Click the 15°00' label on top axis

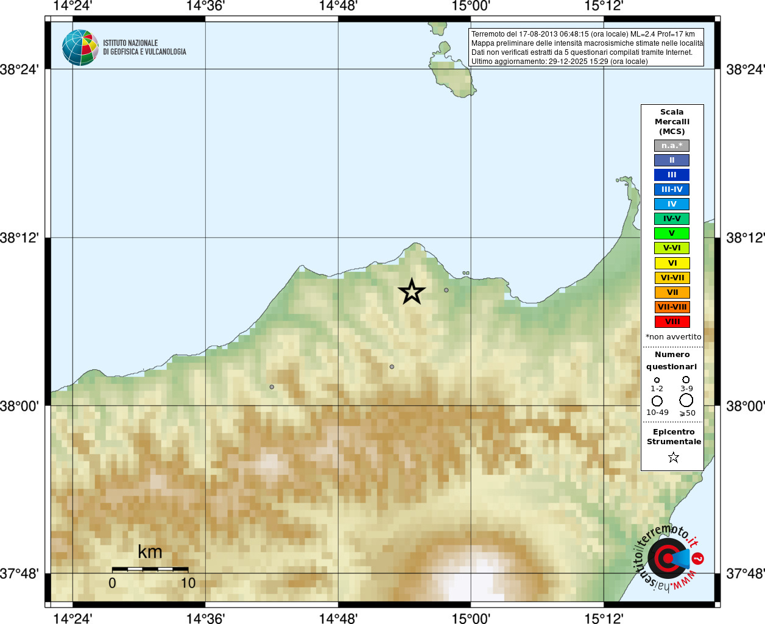click(x=471, y=6)
